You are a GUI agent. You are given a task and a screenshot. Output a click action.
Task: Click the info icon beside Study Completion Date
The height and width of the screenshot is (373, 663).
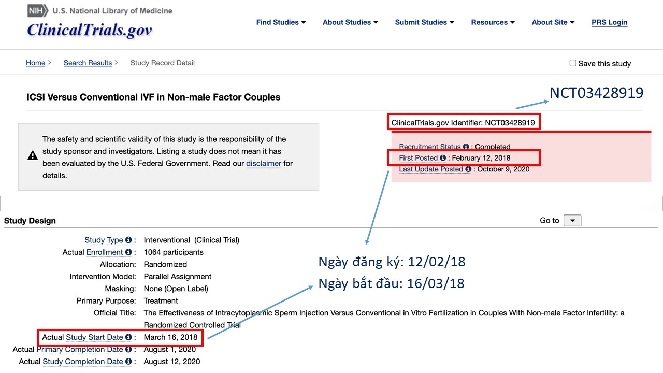pyautogui.click(x=128, y=362)
